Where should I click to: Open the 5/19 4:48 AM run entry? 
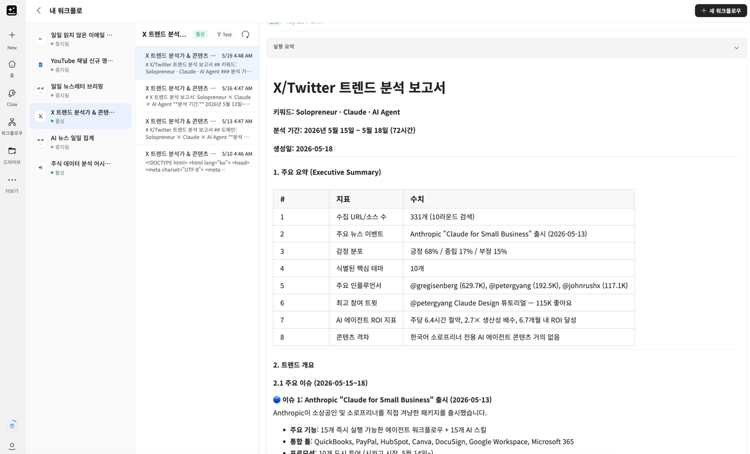197,63
